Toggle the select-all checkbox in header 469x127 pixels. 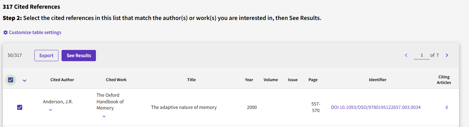tap(11, 80)
